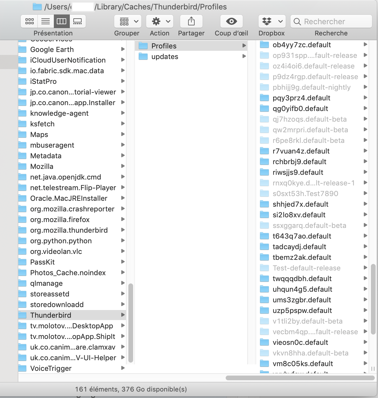Click the rchbrbj9.default folder icon
The width and height of the screenshot is (378, 398).
click(264, 162)
